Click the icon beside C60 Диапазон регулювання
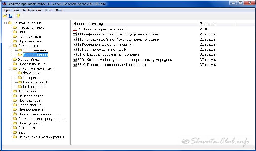The height and width of the screenshot is (151, 256). click(75, 29)
